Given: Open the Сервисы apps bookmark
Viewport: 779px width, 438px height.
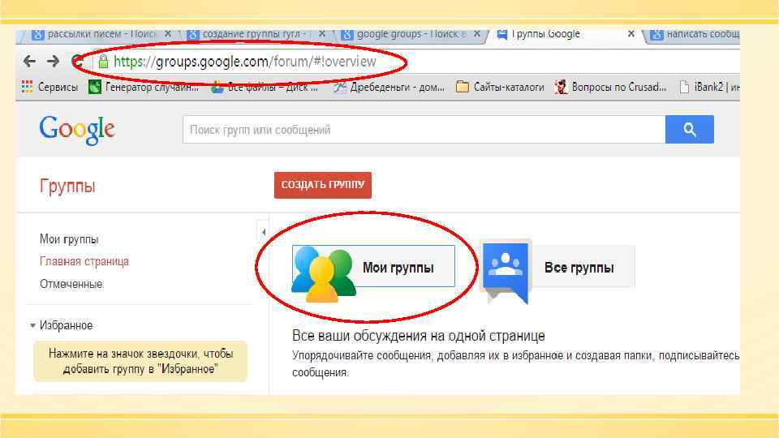Looking at the screenshot, I should tap(49, 88).
